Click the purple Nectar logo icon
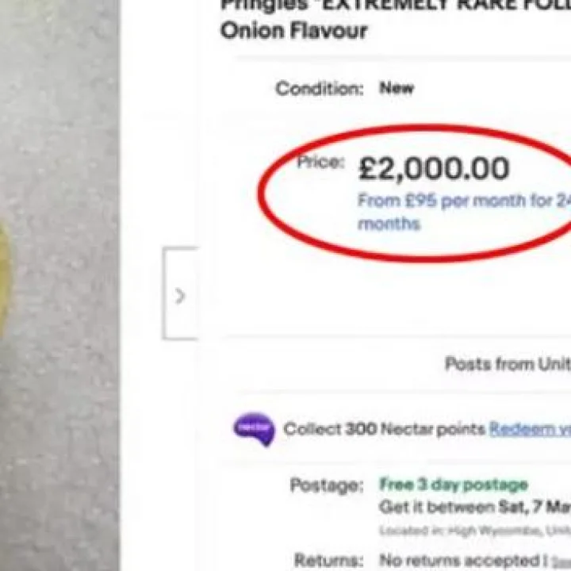The height and width of the screenshot is (571, 571). pos(254,429)
